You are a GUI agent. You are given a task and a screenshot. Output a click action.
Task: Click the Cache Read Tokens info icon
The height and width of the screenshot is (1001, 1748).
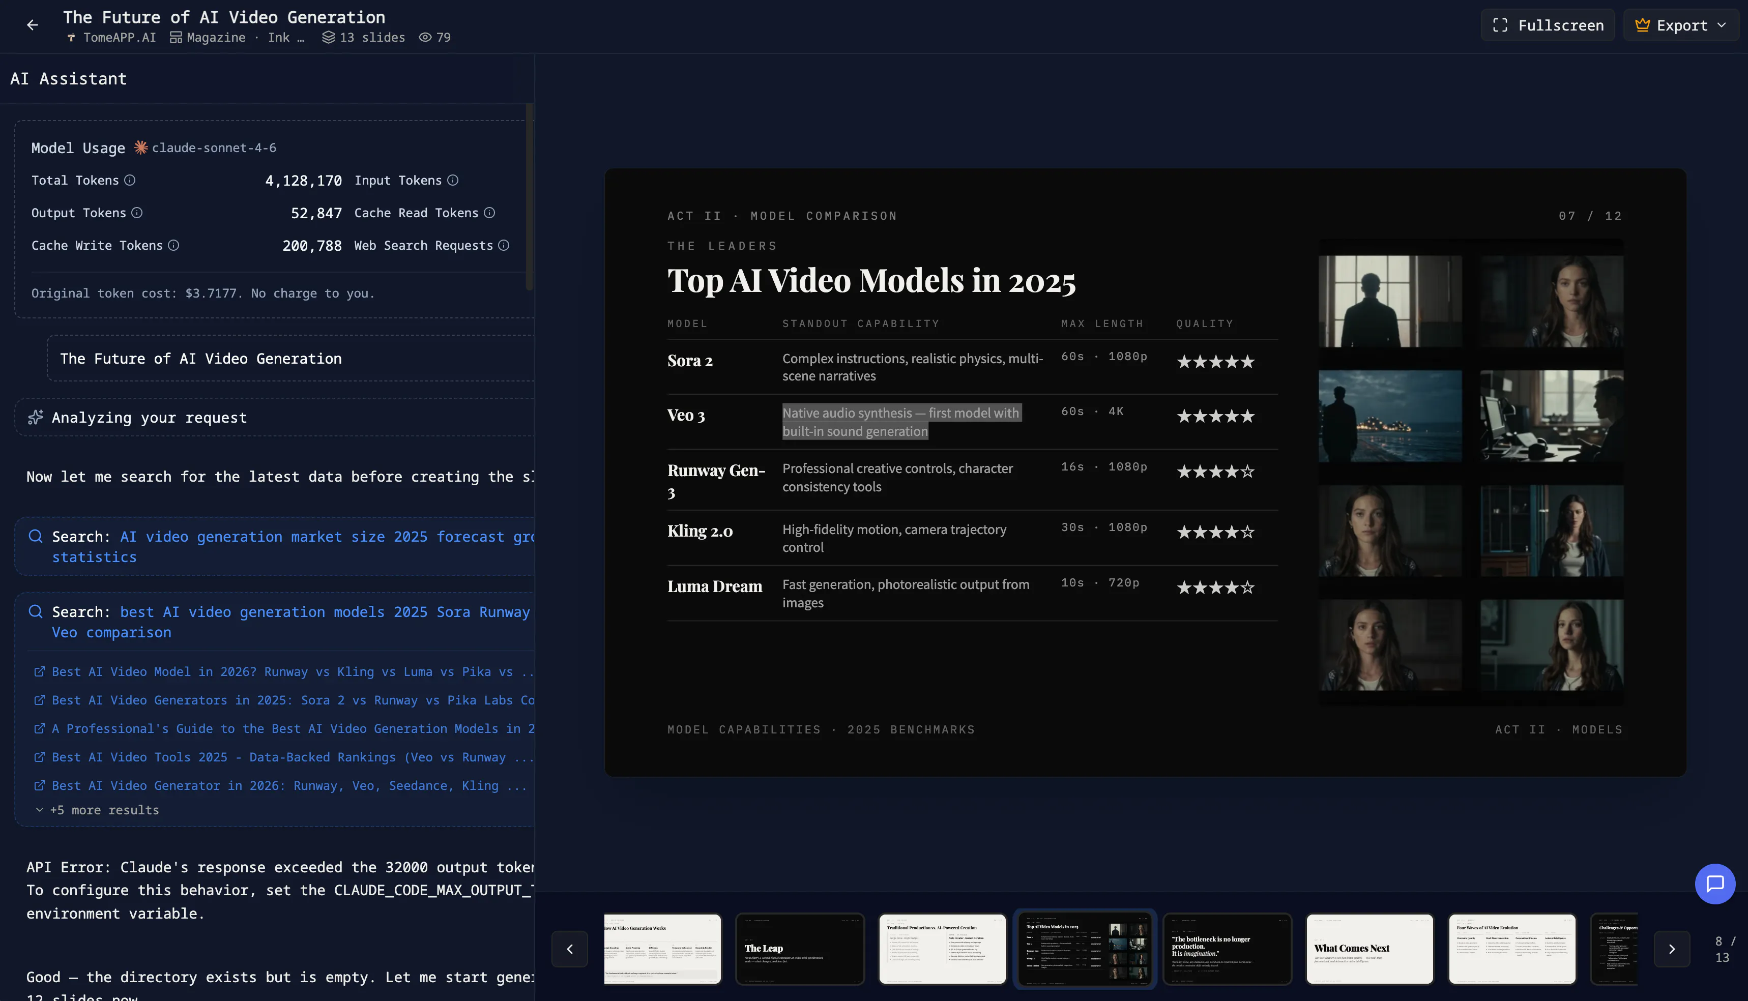click(489, 213)
